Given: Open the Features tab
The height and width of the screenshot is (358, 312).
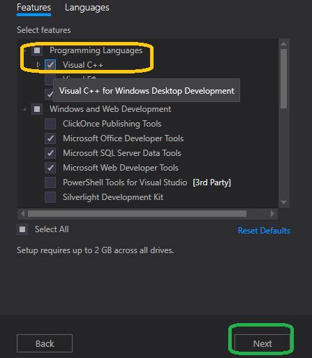Looking at the screenshot, I should point(34,8).
